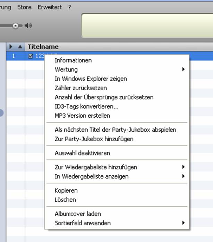This screenshot has width=213, height=242.
Task: Open the In Wiedergabeliste anzeigen submenu
Action: [x=183, y=176]
